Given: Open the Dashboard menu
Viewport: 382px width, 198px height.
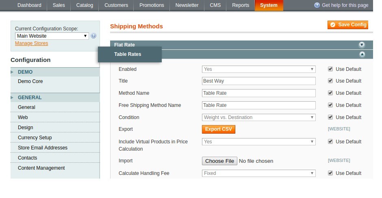Looking at the screenshot, I should click(29, 5).
